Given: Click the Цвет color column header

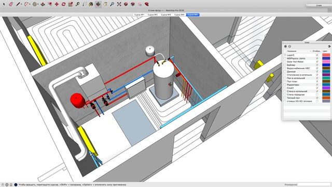Looking at the screenshot, I should pyautogui.click(x=325, y=51).
